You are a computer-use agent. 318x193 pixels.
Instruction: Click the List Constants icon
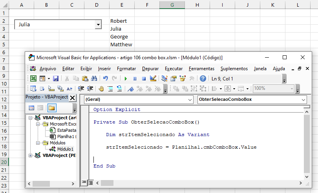click(42, 89)
